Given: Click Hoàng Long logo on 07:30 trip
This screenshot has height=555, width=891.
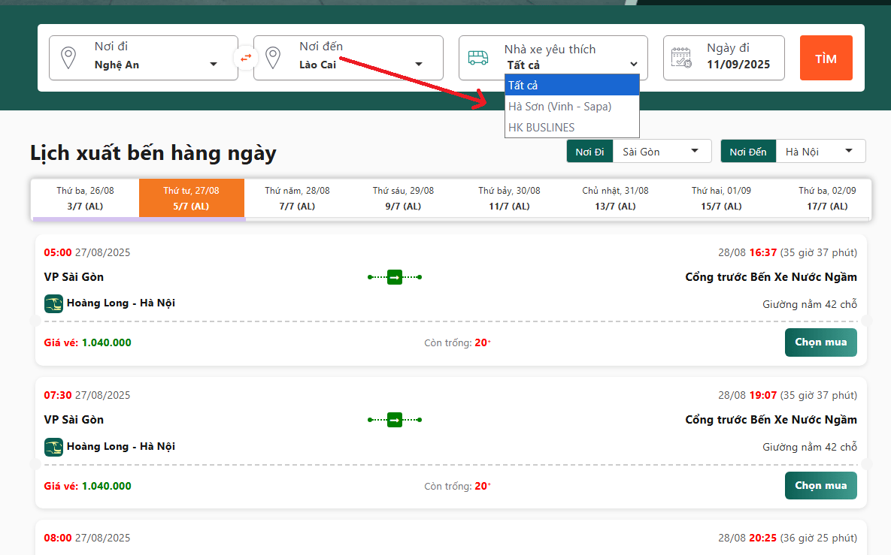Looking at the screenshot, I should [53, 447].
